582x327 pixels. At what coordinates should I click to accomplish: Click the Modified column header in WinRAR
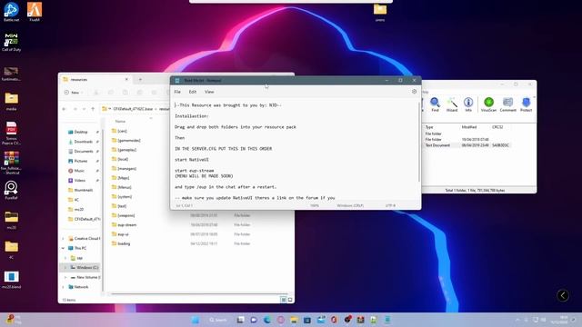(x=469, y=127)
